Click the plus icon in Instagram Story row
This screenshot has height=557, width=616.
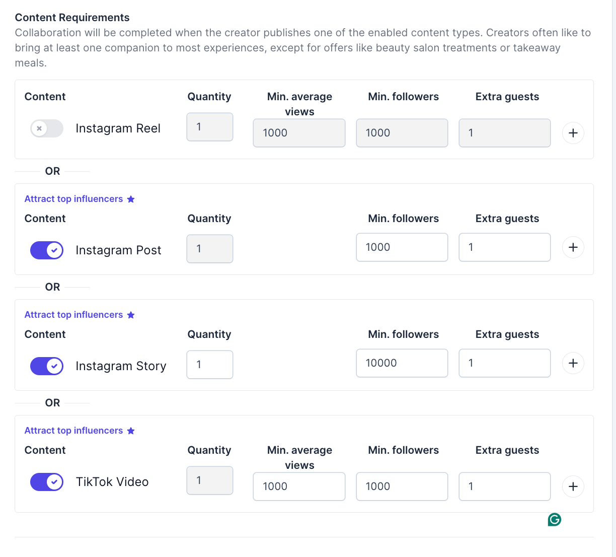click(x=573, y=363)
